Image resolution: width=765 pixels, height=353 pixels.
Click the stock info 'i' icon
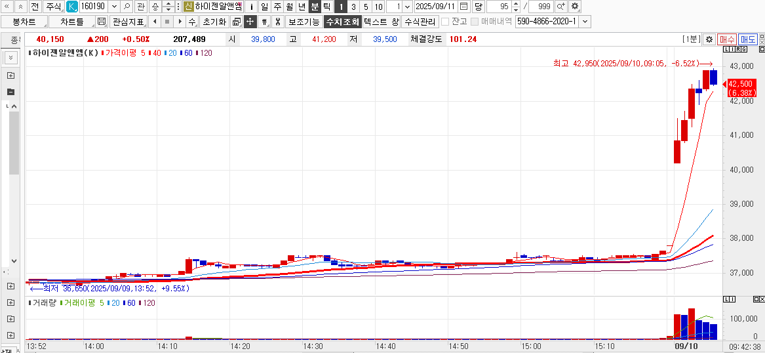coord(251,7)
